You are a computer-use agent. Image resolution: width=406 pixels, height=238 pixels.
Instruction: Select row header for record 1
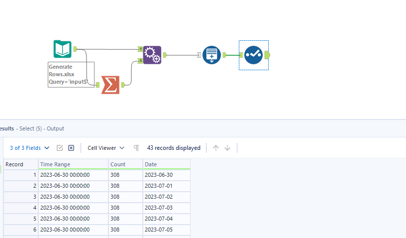click(21, 175)
